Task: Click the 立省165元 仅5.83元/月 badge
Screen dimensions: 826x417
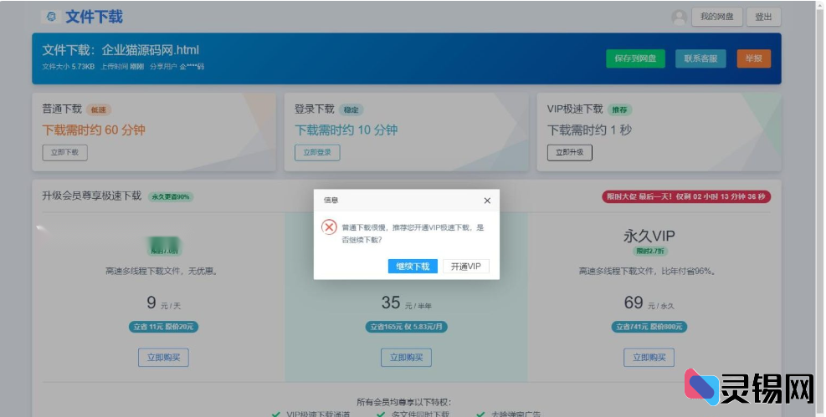Action: coord(406,327)
